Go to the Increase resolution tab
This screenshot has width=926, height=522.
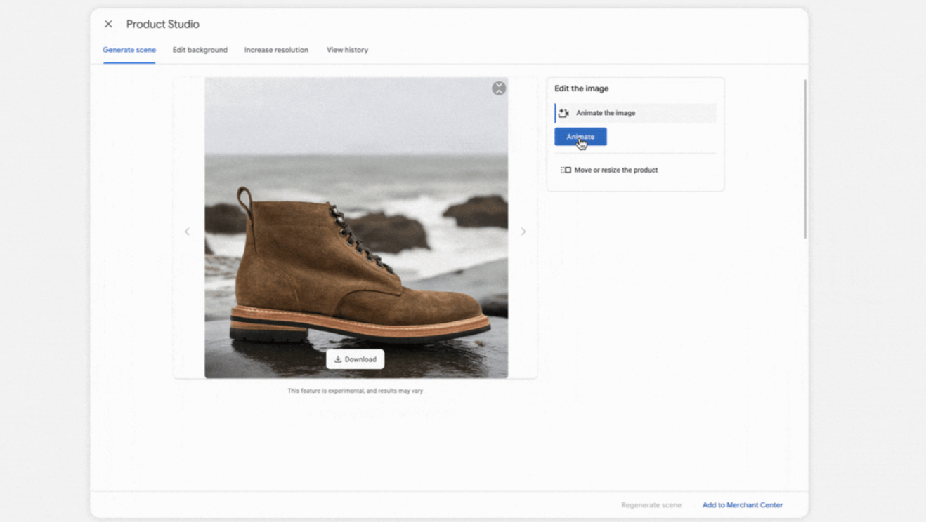coord(276,50)
